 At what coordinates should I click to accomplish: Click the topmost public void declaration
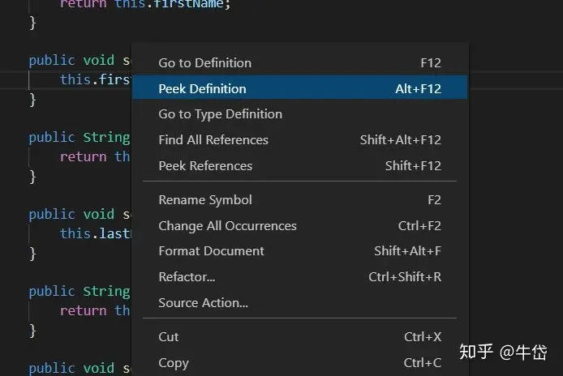79,61
